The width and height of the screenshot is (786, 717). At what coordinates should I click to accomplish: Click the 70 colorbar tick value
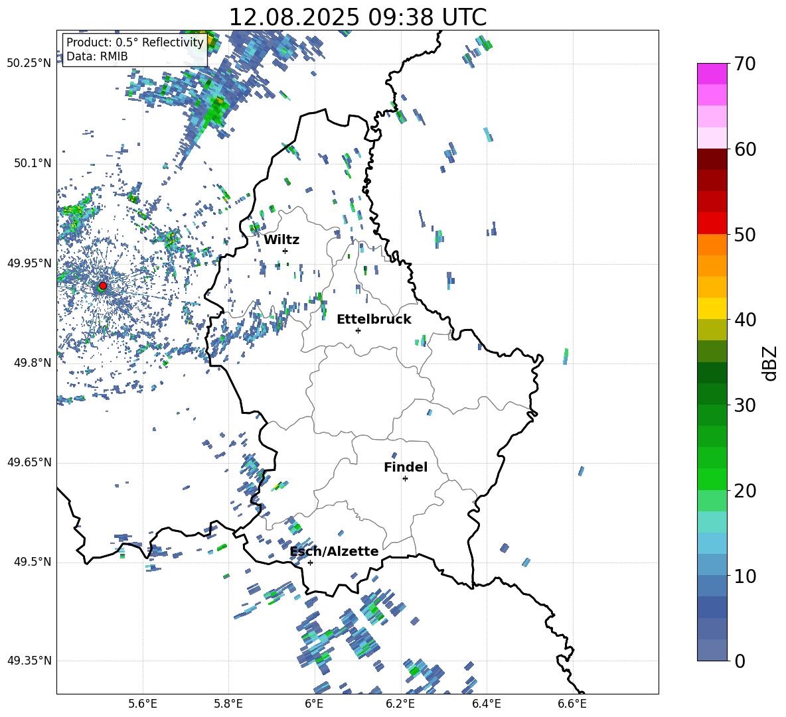[745, 64]
